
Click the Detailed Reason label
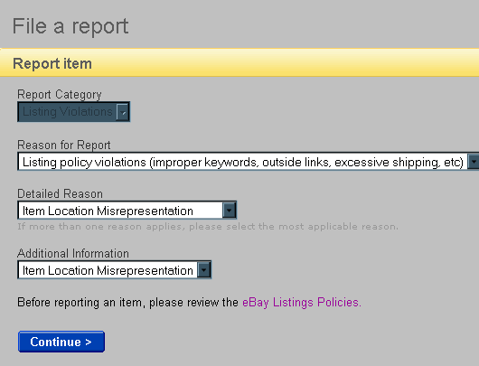60,193
